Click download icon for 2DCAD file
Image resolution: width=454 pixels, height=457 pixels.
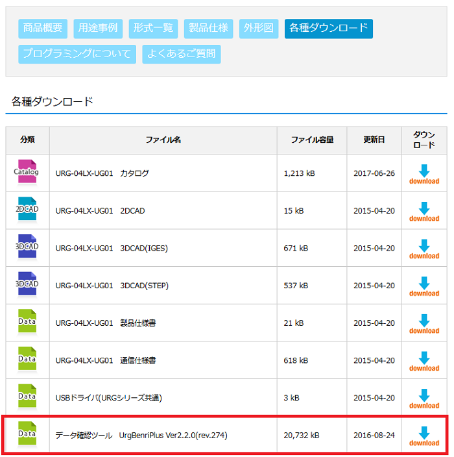(424, 212)
